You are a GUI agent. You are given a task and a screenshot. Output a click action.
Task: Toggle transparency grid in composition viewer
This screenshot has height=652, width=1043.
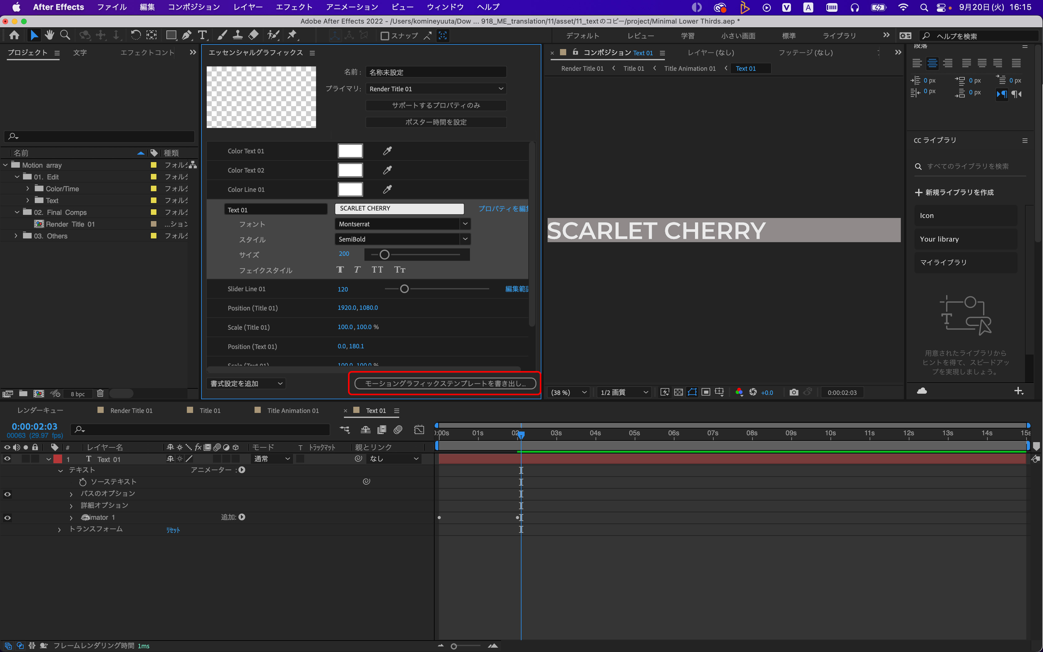click(678, 392)
